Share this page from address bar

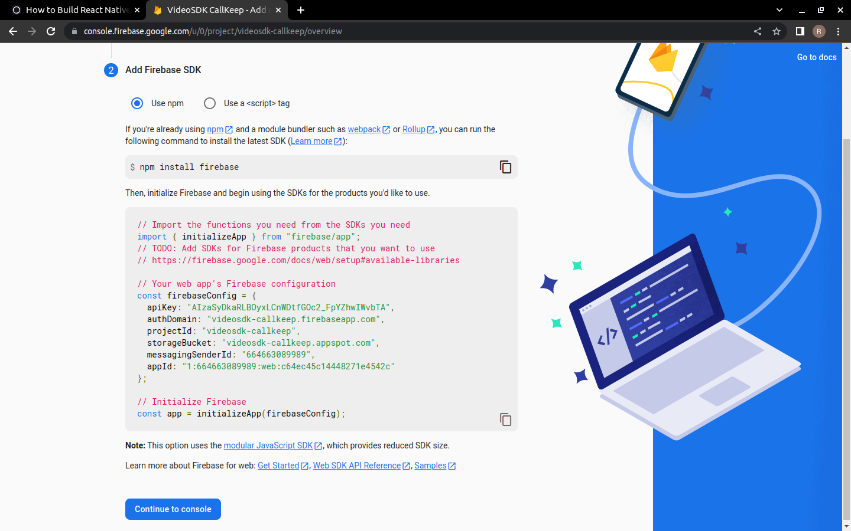[758, 31]
